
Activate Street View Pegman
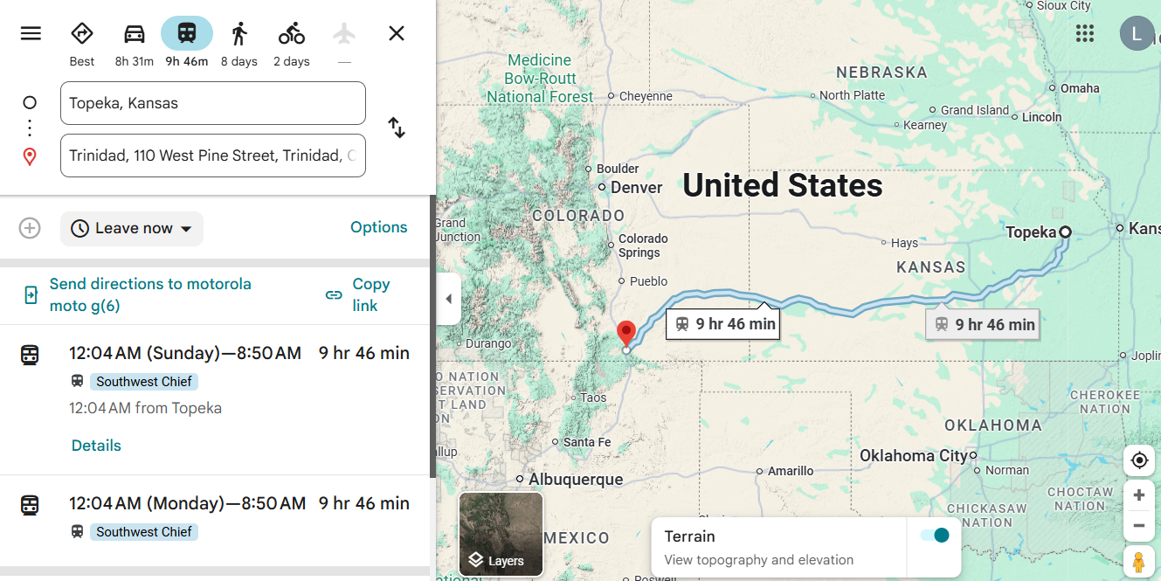(x=1139, y=562)
